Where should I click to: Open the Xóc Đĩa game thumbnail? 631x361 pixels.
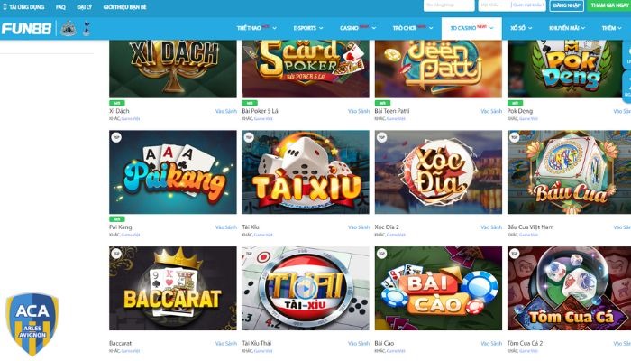(x=438, y=172)
